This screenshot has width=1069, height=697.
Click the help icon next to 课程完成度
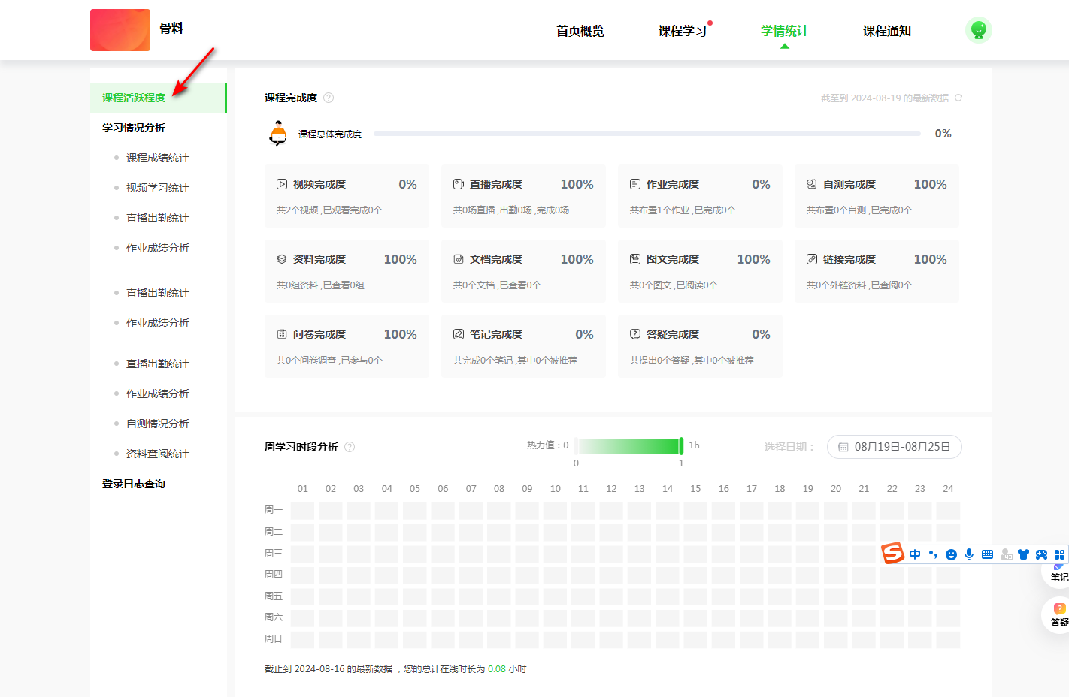[x=329, y=98]
